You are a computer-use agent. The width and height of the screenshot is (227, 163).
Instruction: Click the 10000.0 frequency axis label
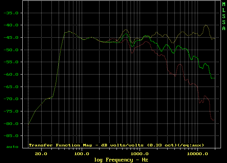click(x=197, y=154)
